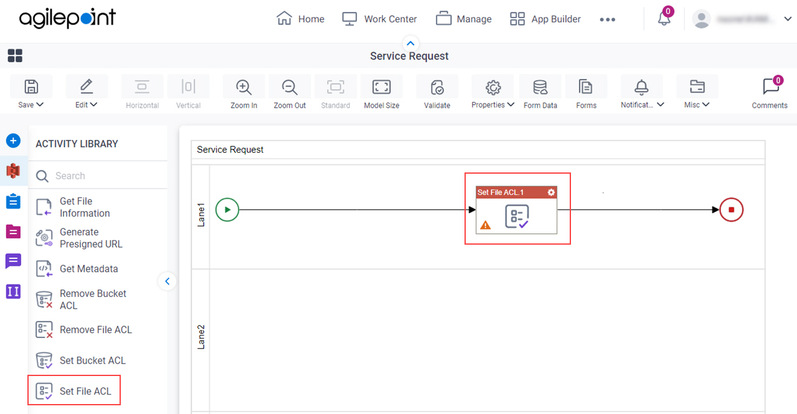Viewport: 797px width, 414px height.
Task: Collapse the header using the up chevron
Action: pyautogui.click(x=410, y=43)
